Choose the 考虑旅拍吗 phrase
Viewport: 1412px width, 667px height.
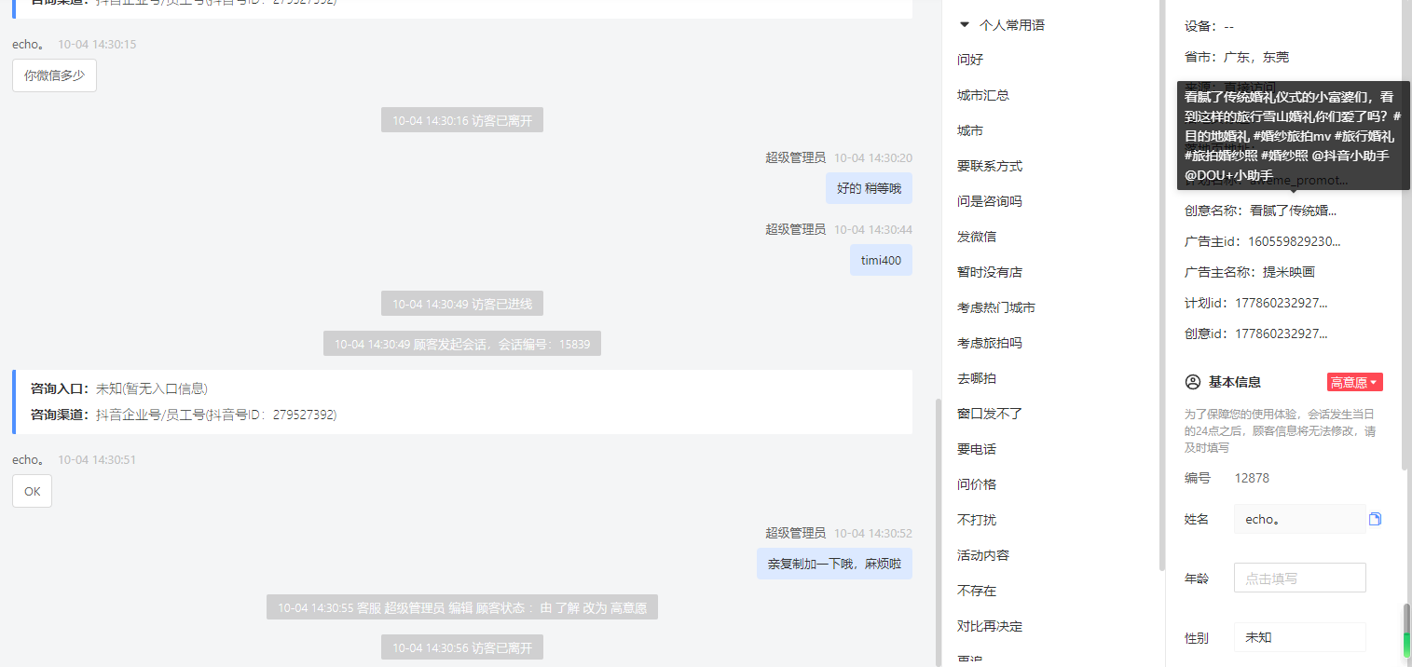point(990,343)
